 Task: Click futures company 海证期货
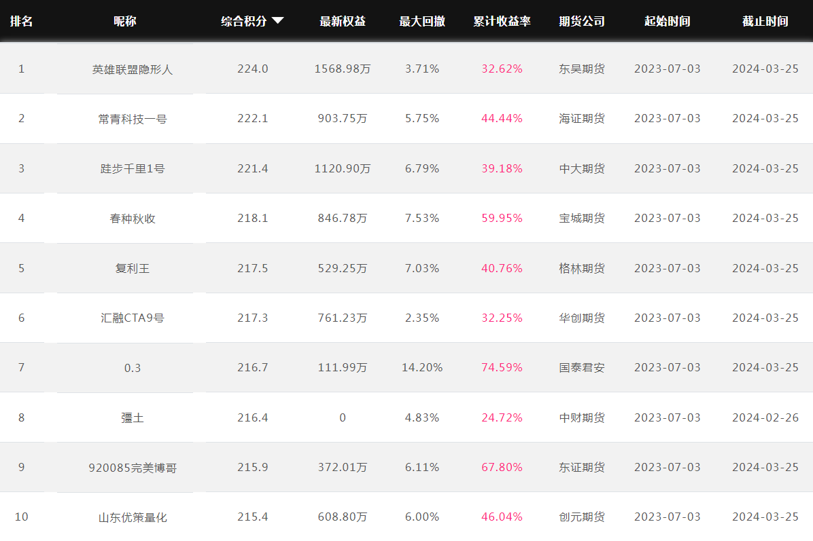pos(582,119)
